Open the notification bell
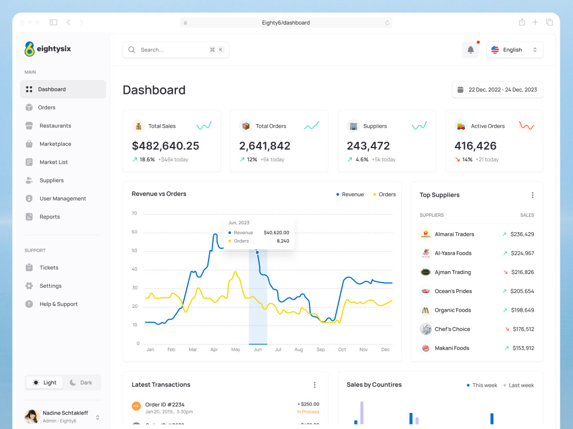The height and width of the screenshot is (429, 573). click(470, 50)
